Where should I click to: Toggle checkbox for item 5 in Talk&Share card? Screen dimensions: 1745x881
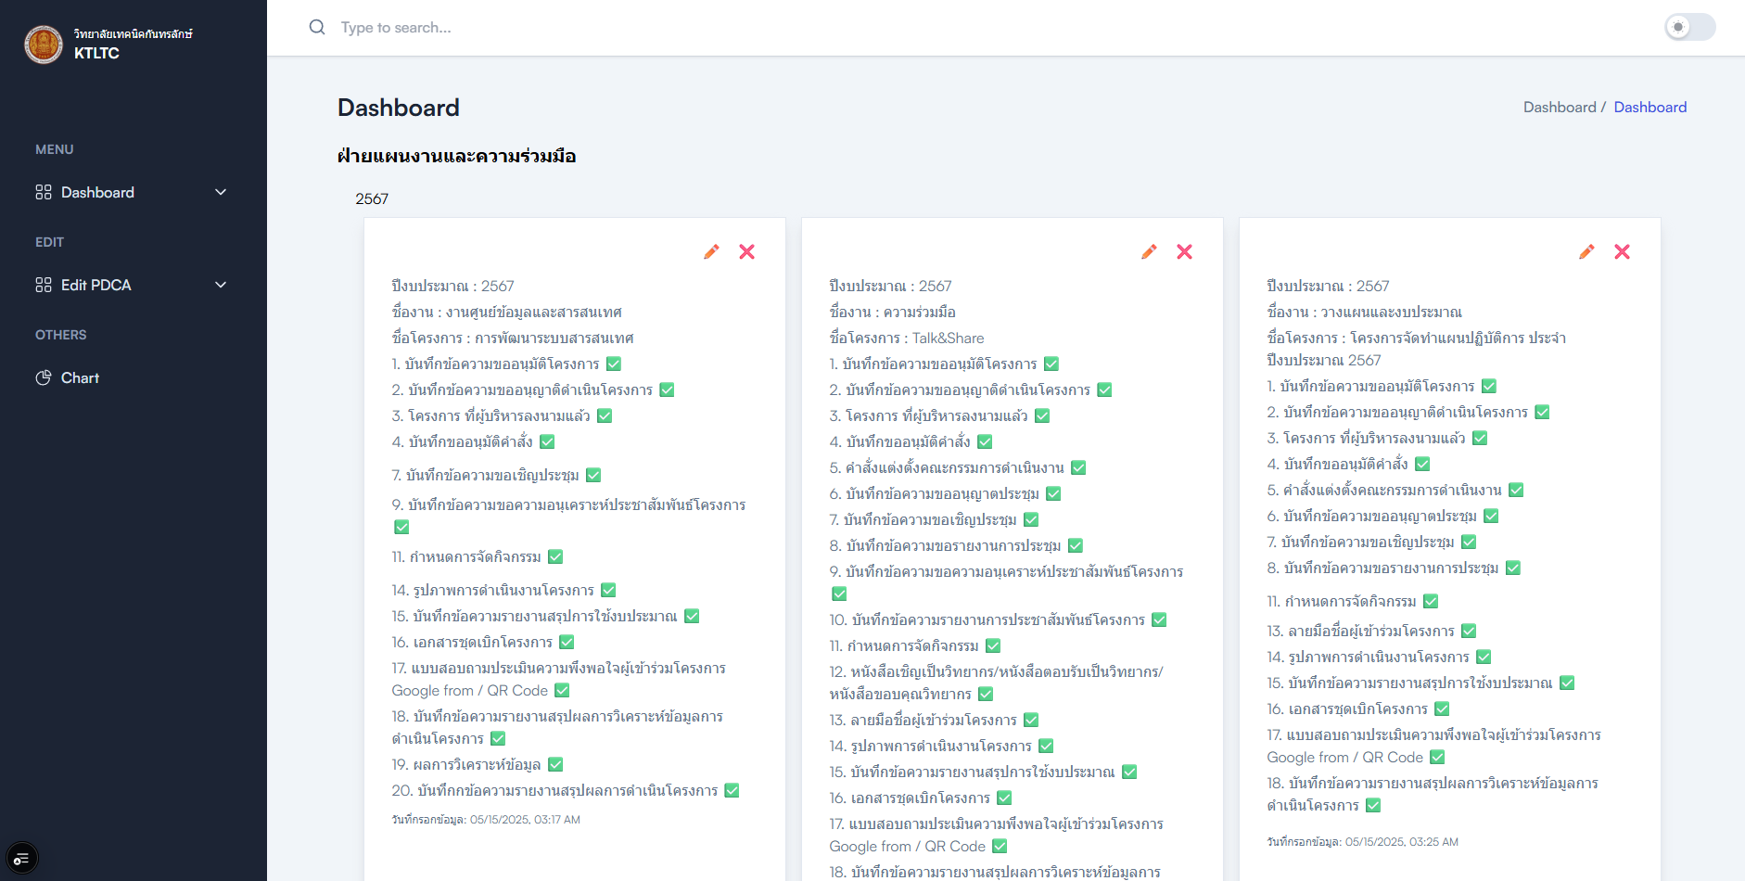click(x=1078, y=468)
